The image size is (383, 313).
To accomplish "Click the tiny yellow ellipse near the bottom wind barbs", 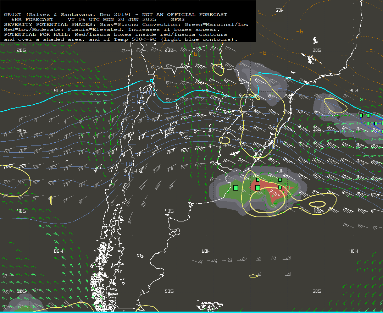I will (254, 276).
